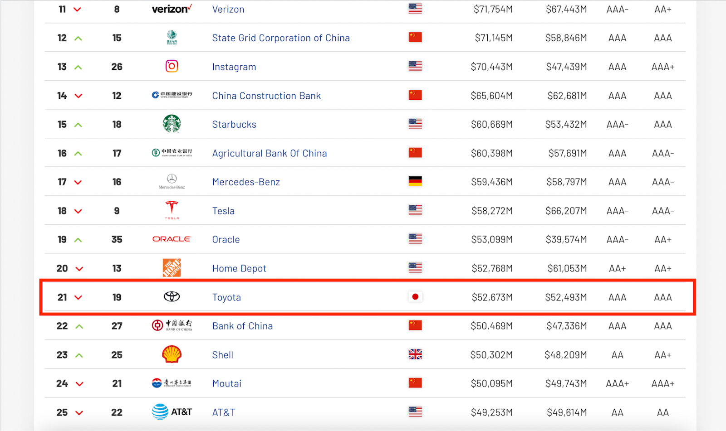Click the Tesla logo
Screen dimensions: 726x431
pyautogui.click(x=172, y=210)
